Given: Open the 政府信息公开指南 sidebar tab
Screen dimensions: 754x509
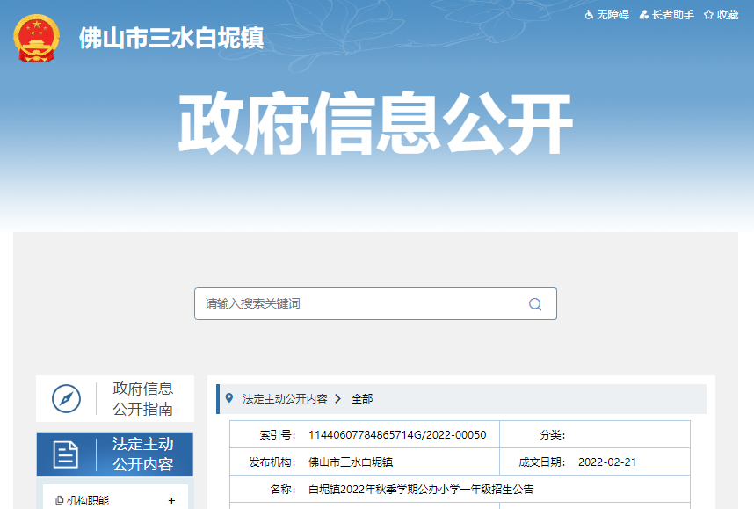Looking at the screenshot, I should [142, 398].
